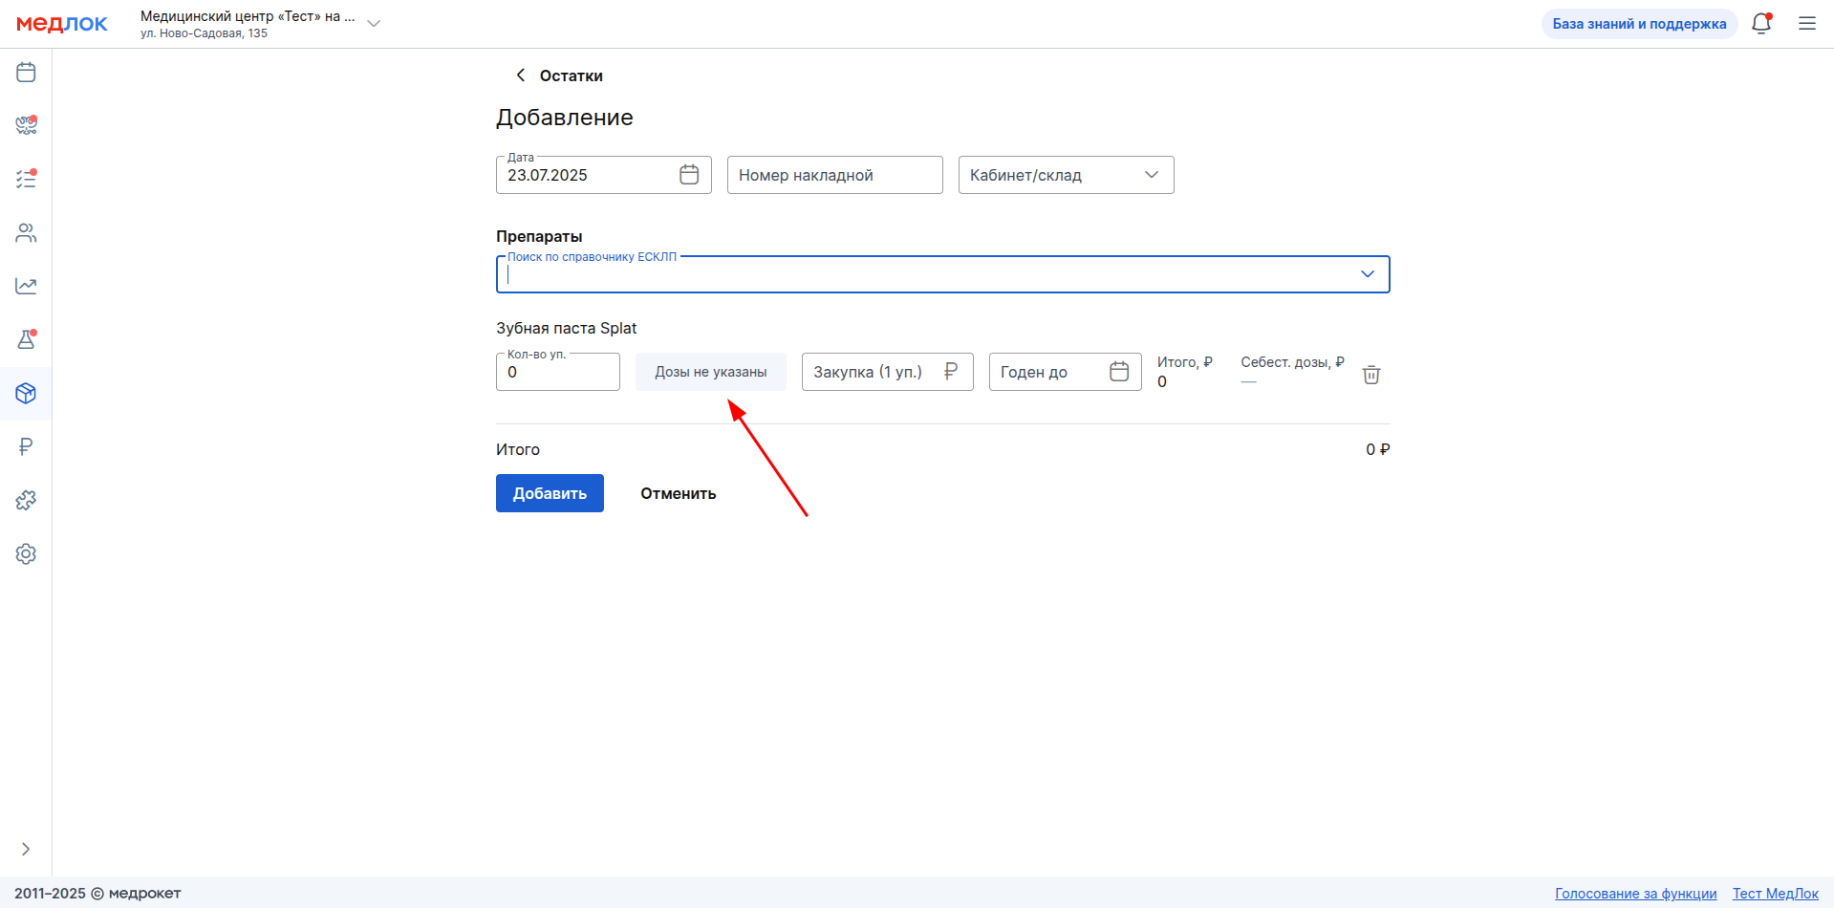
Task: Open the masks sidebar icon with red dot
Action: coord(26,125)
